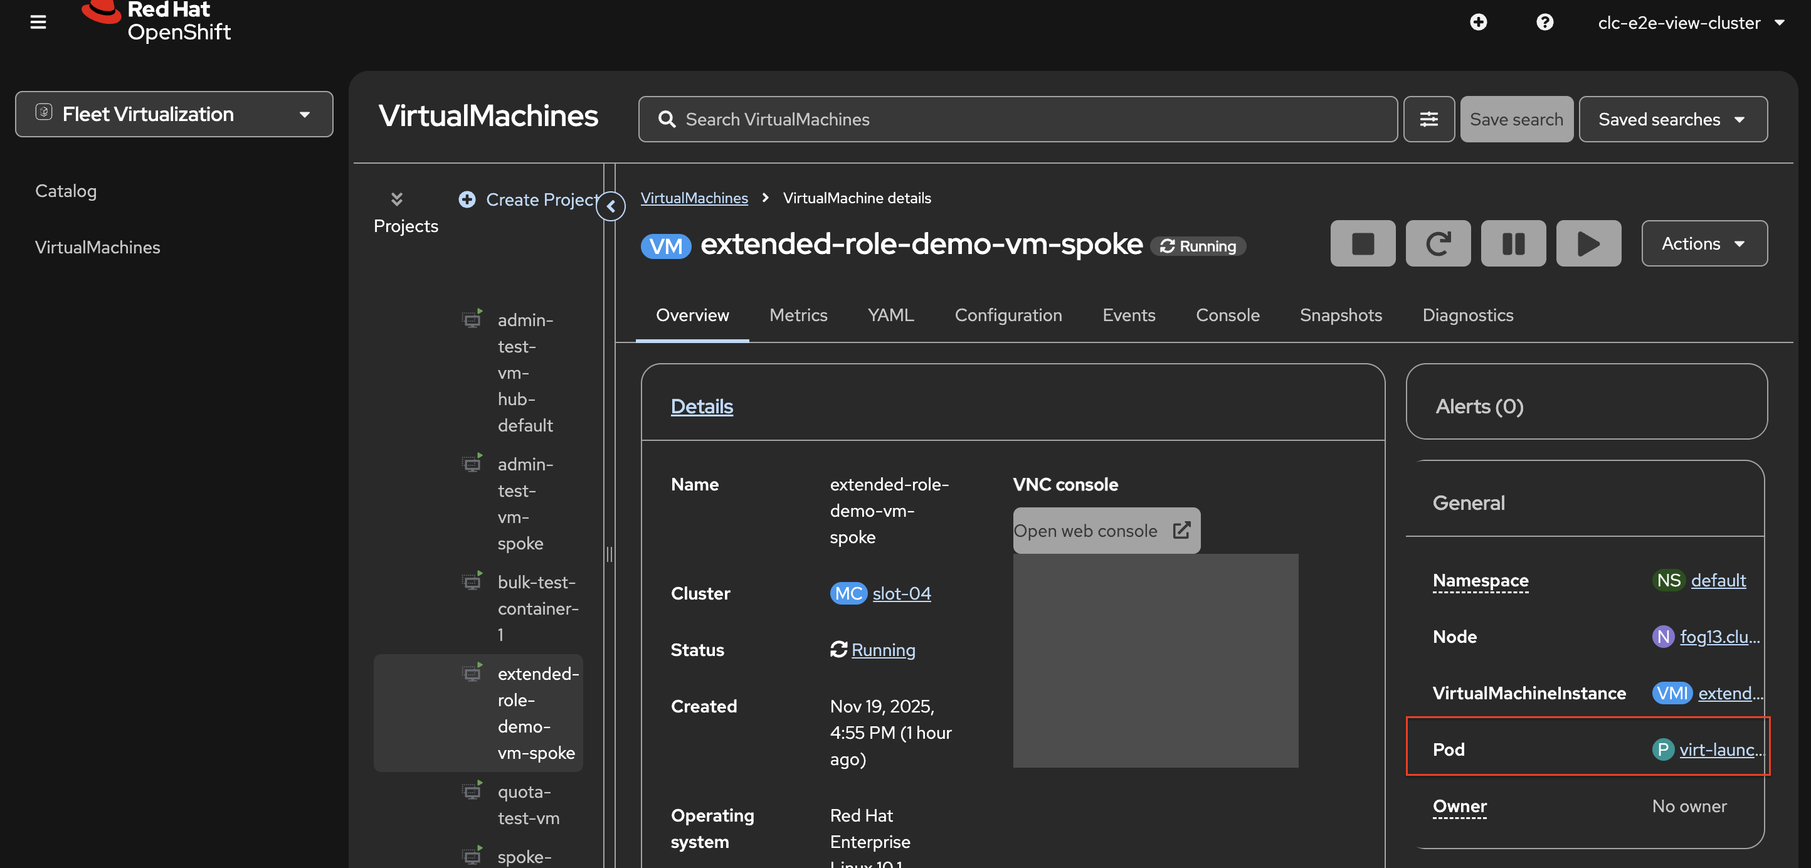Switch to the Snapshots tab
Viewport: 1811px width, 868px height.
[x=1340, y=315]
